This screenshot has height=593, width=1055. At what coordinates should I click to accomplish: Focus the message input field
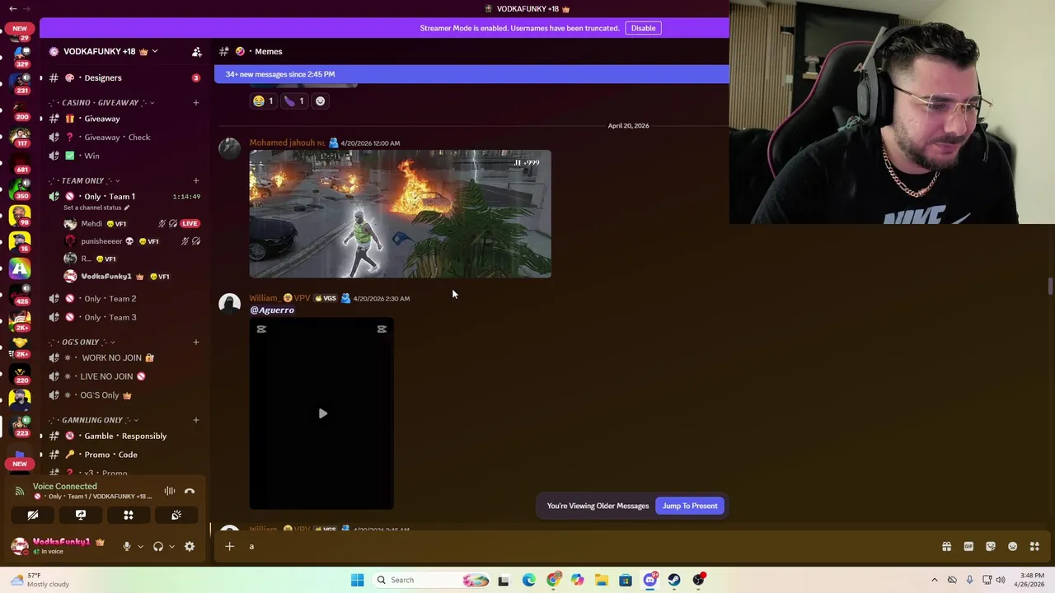click(x=589, y=546)
